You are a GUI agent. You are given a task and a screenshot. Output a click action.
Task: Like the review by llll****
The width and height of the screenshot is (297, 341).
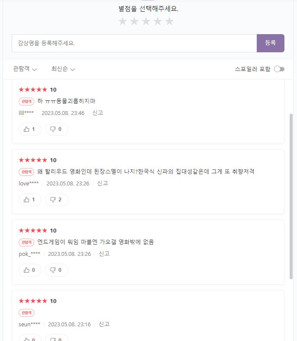pyautogui.click(x=30, y=129)
